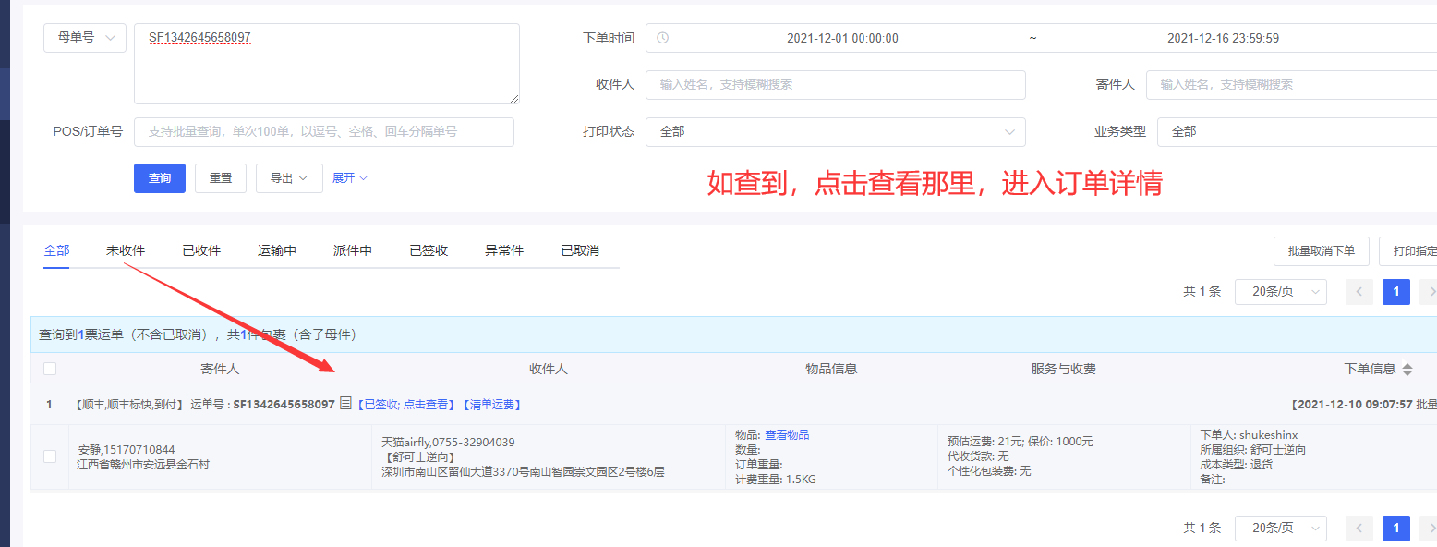The image size is (1437, 547).
Task: Tick the checkbox for sender 安静 row
Action: pyautogui.click(x=50, y=456)
